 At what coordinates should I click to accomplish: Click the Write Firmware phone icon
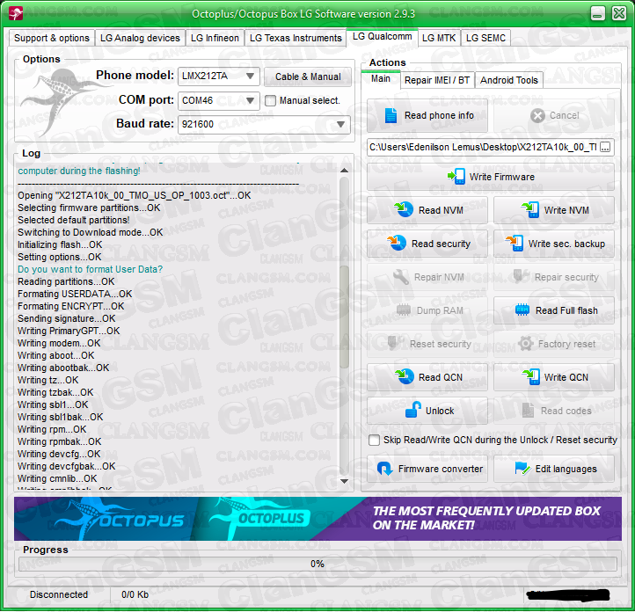456,177
